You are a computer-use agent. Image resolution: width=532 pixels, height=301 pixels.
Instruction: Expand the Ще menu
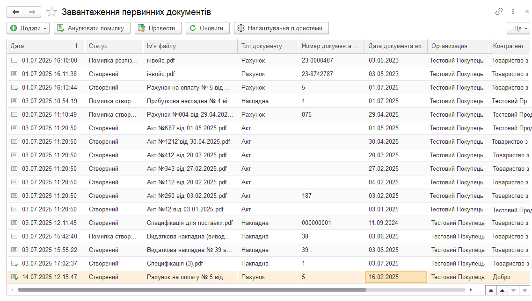tap(519, 28)
